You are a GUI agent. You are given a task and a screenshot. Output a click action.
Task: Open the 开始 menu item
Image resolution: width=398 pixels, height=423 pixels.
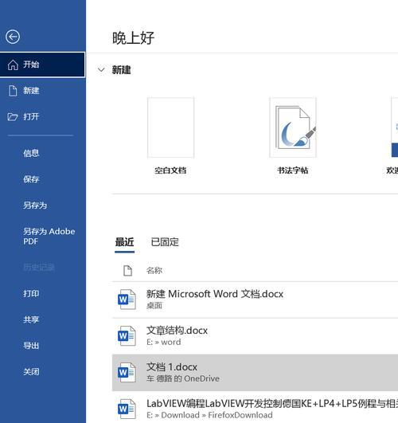(x=42, y=65)
